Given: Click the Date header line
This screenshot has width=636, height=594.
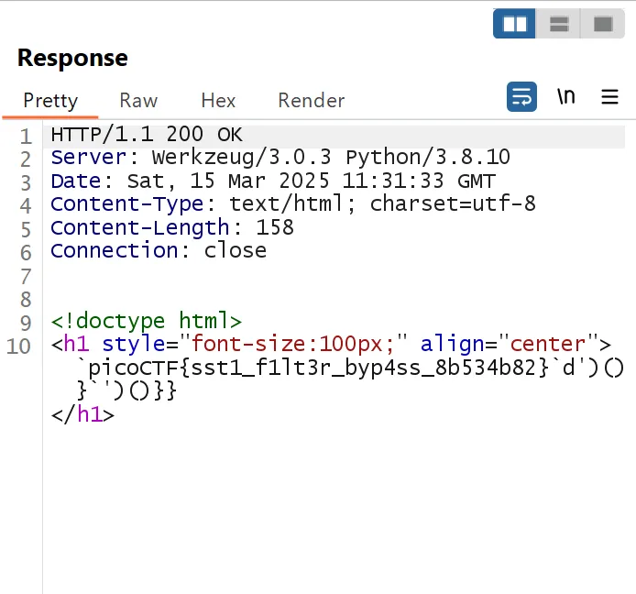Looking at the screenshot, I should (x=272, y=181).
